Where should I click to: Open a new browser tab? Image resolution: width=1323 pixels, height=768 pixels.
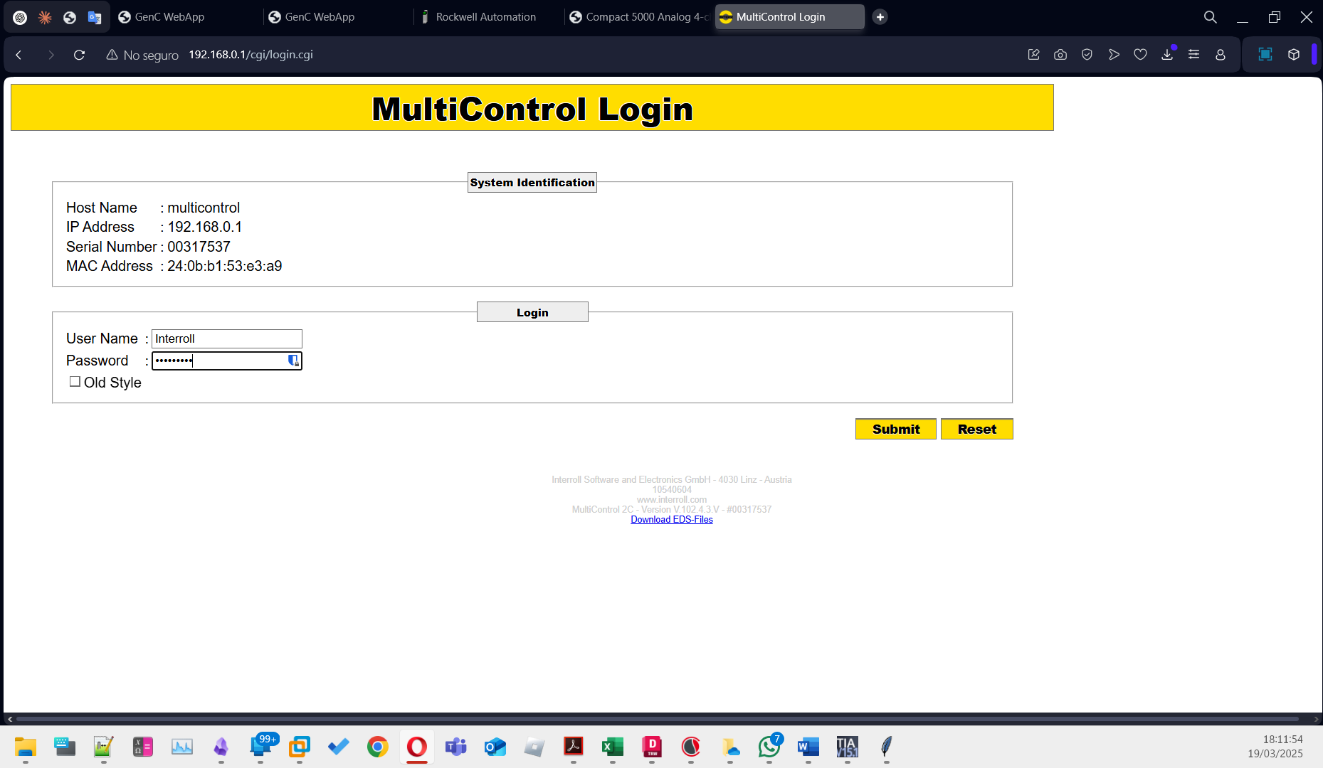pos(880,17)
